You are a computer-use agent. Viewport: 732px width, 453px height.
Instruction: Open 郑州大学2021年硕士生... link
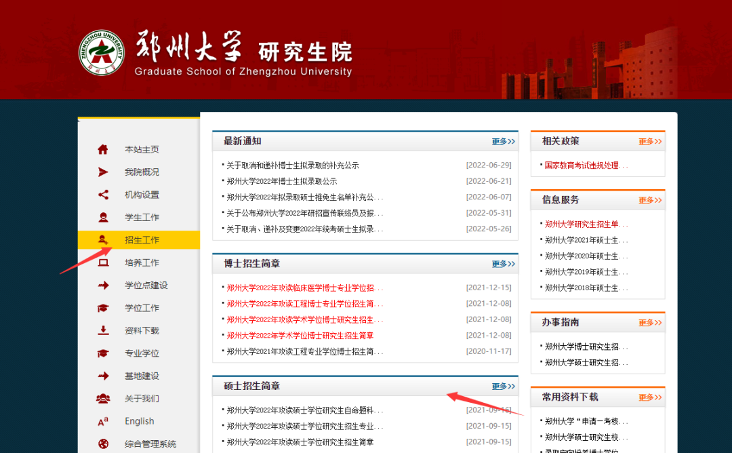(586, 240)
